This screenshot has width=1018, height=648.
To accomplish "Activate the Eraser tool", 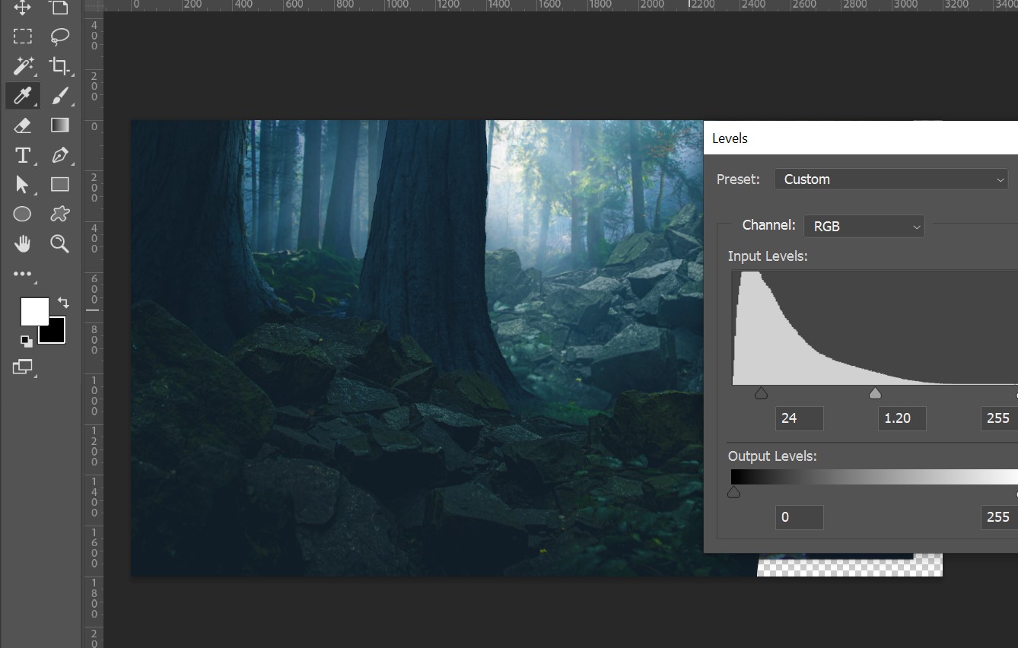I will (22, 125).
